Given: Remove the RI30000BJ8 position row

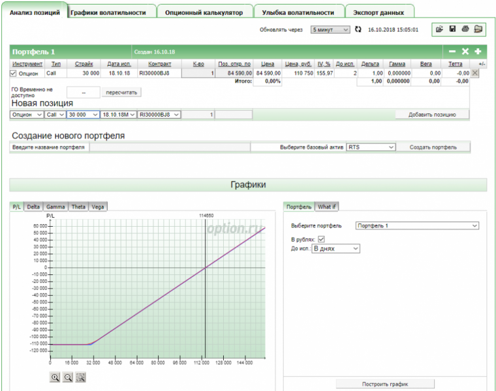Looking at the screenshot, I should [x=474, y=73].
